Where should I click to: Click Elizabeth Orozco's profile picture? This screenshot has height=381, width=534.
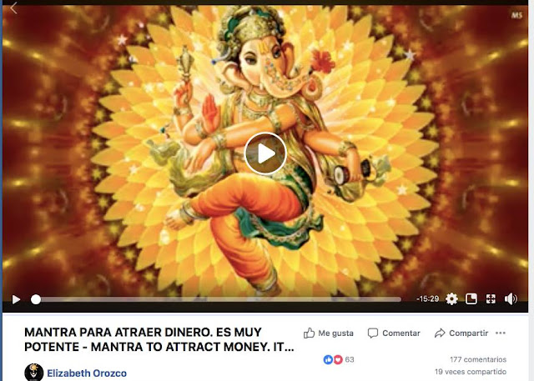(34, 373)
